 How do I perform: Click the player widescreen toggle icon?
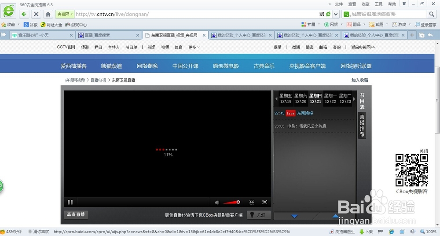point(252,202)
